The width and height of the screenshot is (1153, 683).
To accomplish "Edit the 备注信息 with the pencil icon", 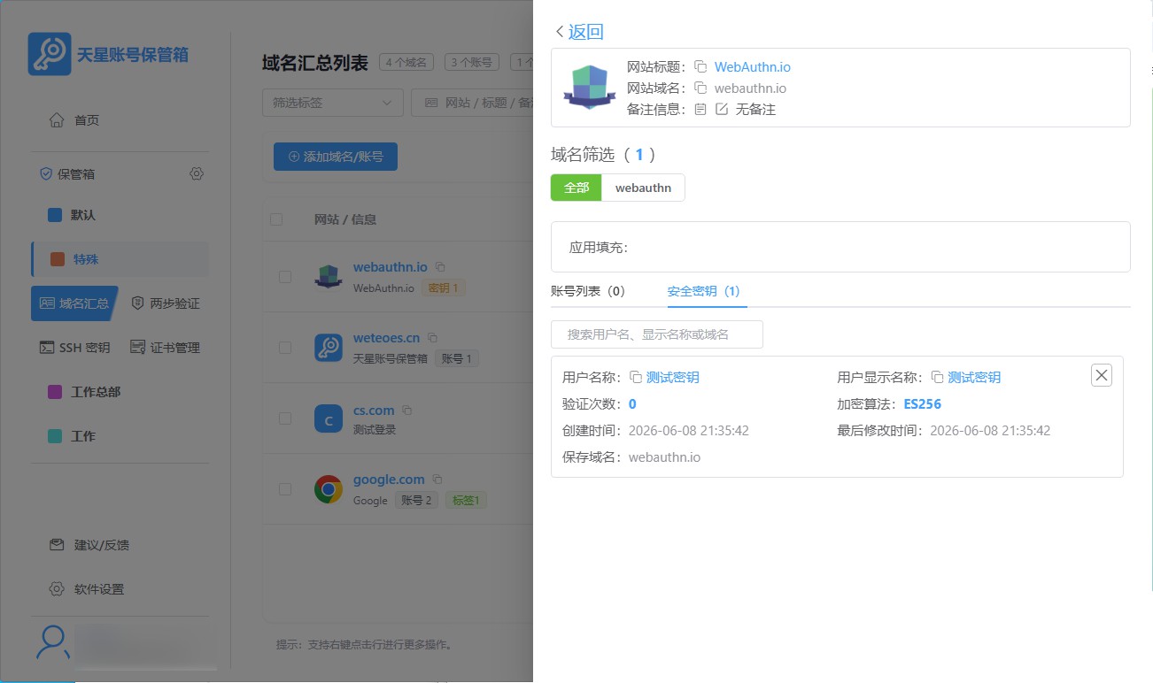I will coord(721,109).
